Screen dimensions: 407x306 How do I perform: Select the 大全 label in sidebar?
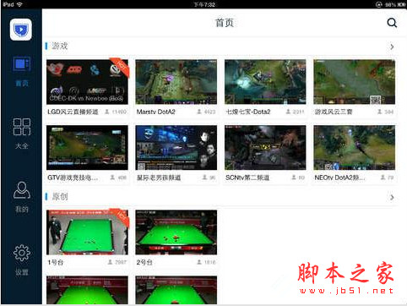tap(22, 146)
